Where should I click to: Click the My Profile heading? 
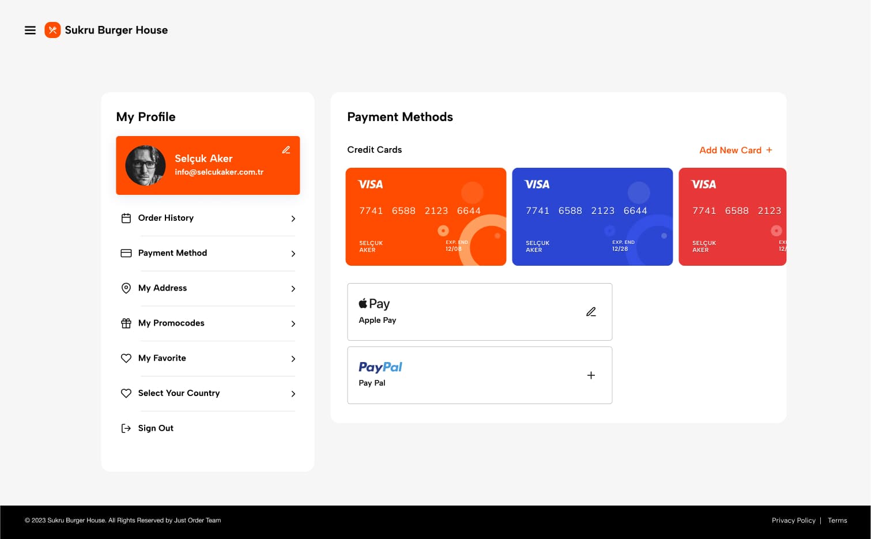point(146,117)
